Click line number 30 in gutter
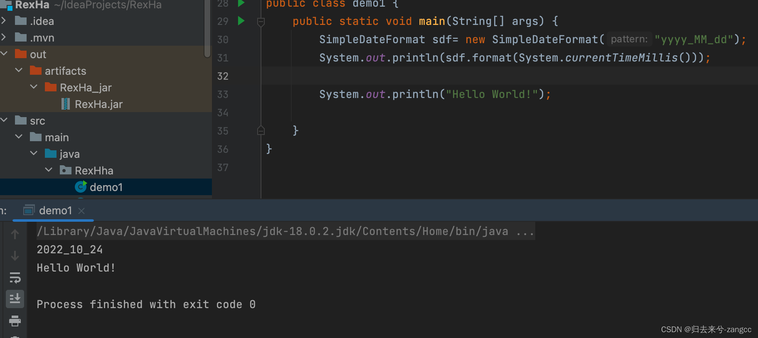 click(223, 39)
